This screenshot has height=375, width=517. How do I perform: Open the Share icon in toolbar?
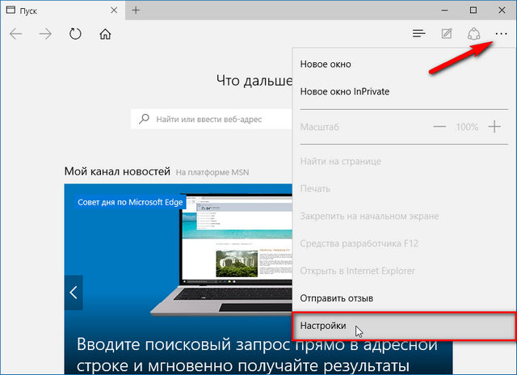tap(474, 33)
